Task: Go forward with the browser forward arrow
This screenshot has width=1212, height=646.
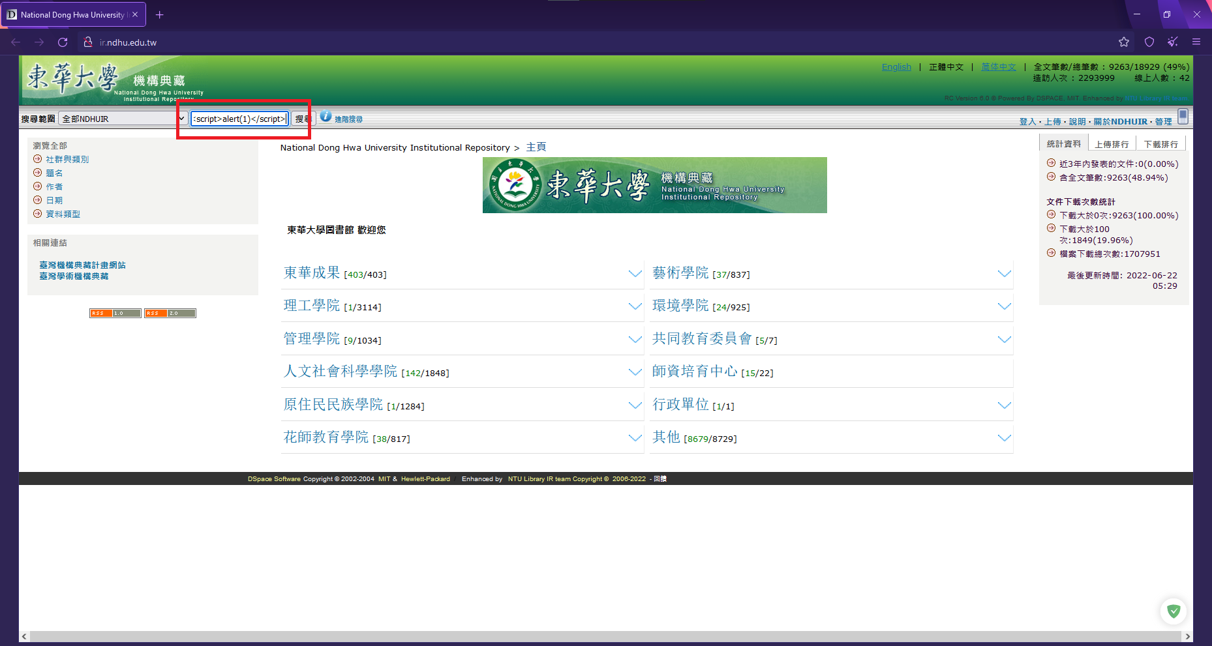Action: pyautogui.click(x=39, y=42)
